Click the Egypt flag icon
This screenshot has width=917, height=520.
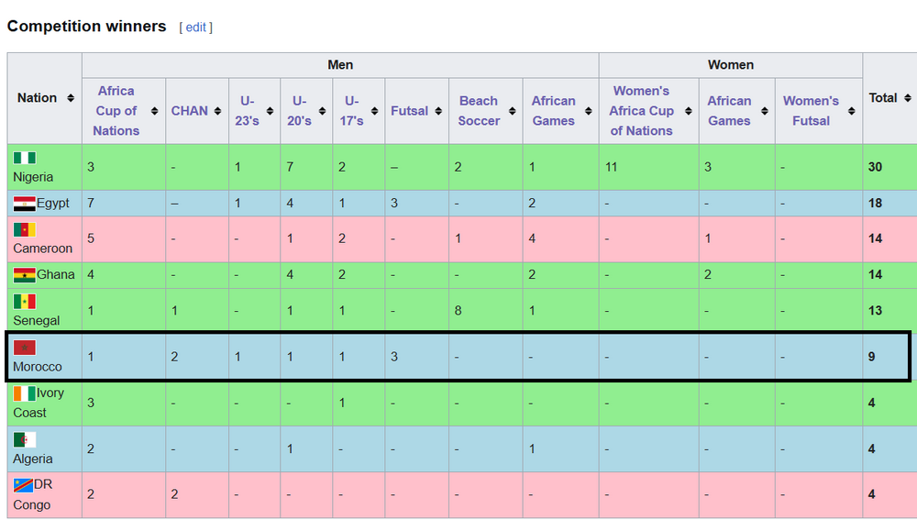(x=25, y=203)
